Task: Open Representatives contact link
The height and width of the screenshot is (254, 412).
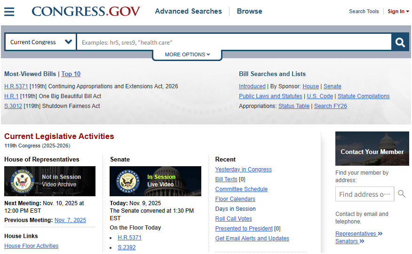Action: (x=359, y=234)
